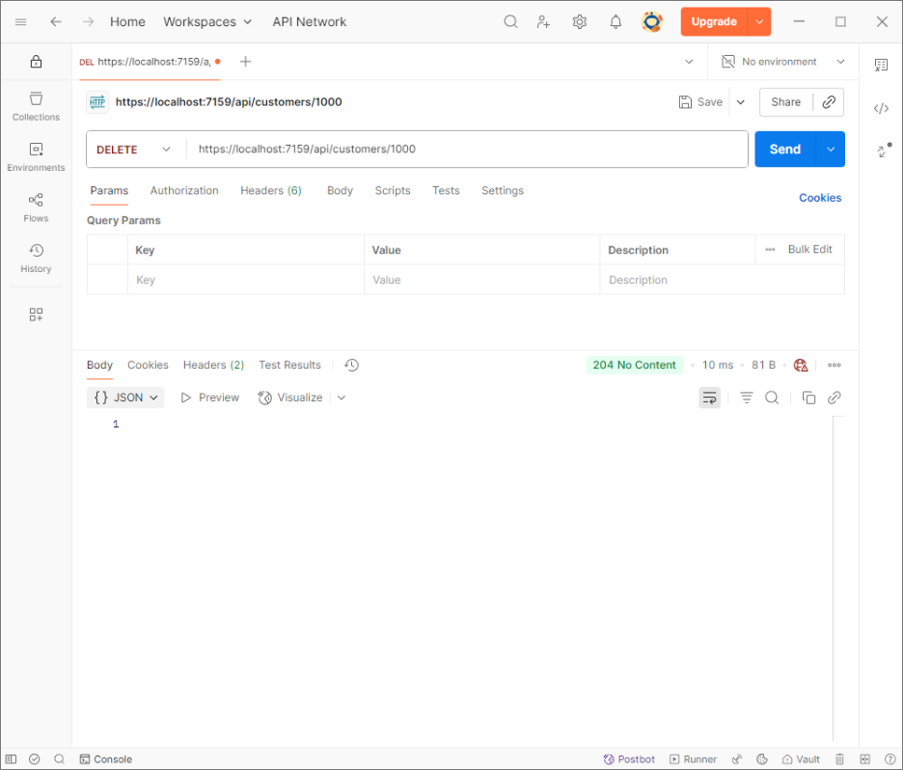Open the code snippet panel icon
Screen dimensions: 903x770
pyautogui.click(x=881, y=108)
